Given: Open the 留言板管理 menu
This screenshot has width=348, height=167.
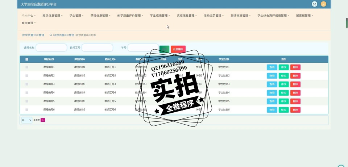Looking at the screenshot, I should 304,16.
